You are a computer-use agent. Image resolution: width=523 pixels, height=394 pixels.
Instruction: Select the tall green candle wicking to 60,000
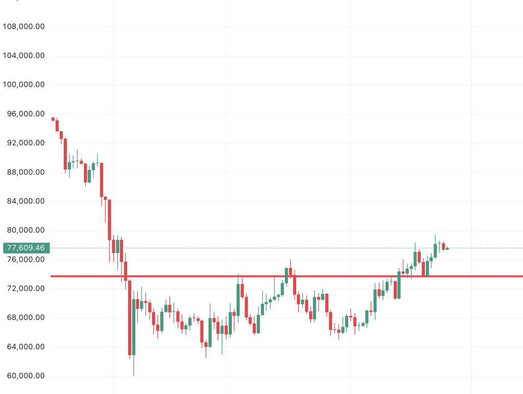point(134,327)
